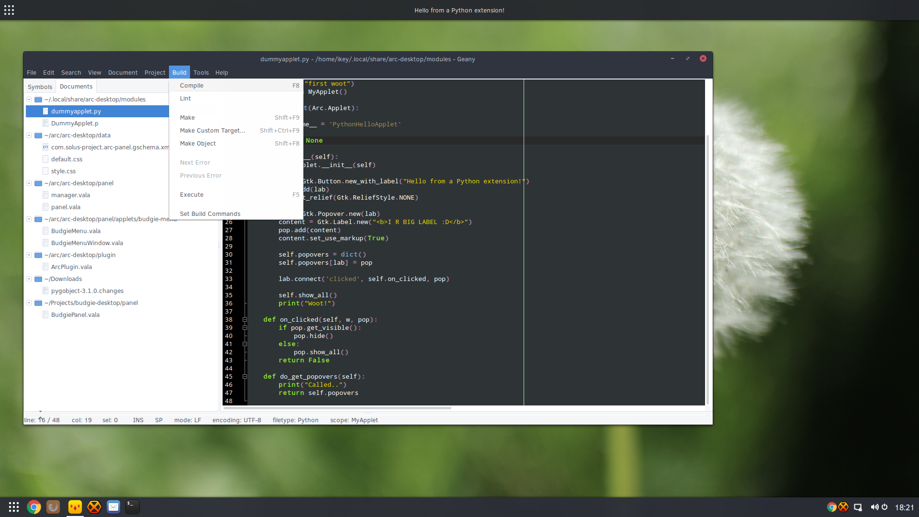This screenshot has height=517, width=919.
Task: Open the taskbar app menu grid icon
Action: 14,507
